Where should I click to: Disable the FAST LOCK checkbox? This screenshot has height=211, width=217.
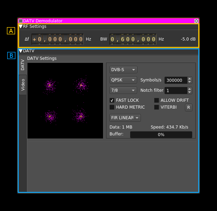click(112, 100)
